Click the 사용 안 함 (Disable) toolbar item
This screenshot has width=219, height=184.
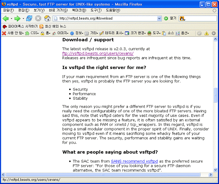13,33
